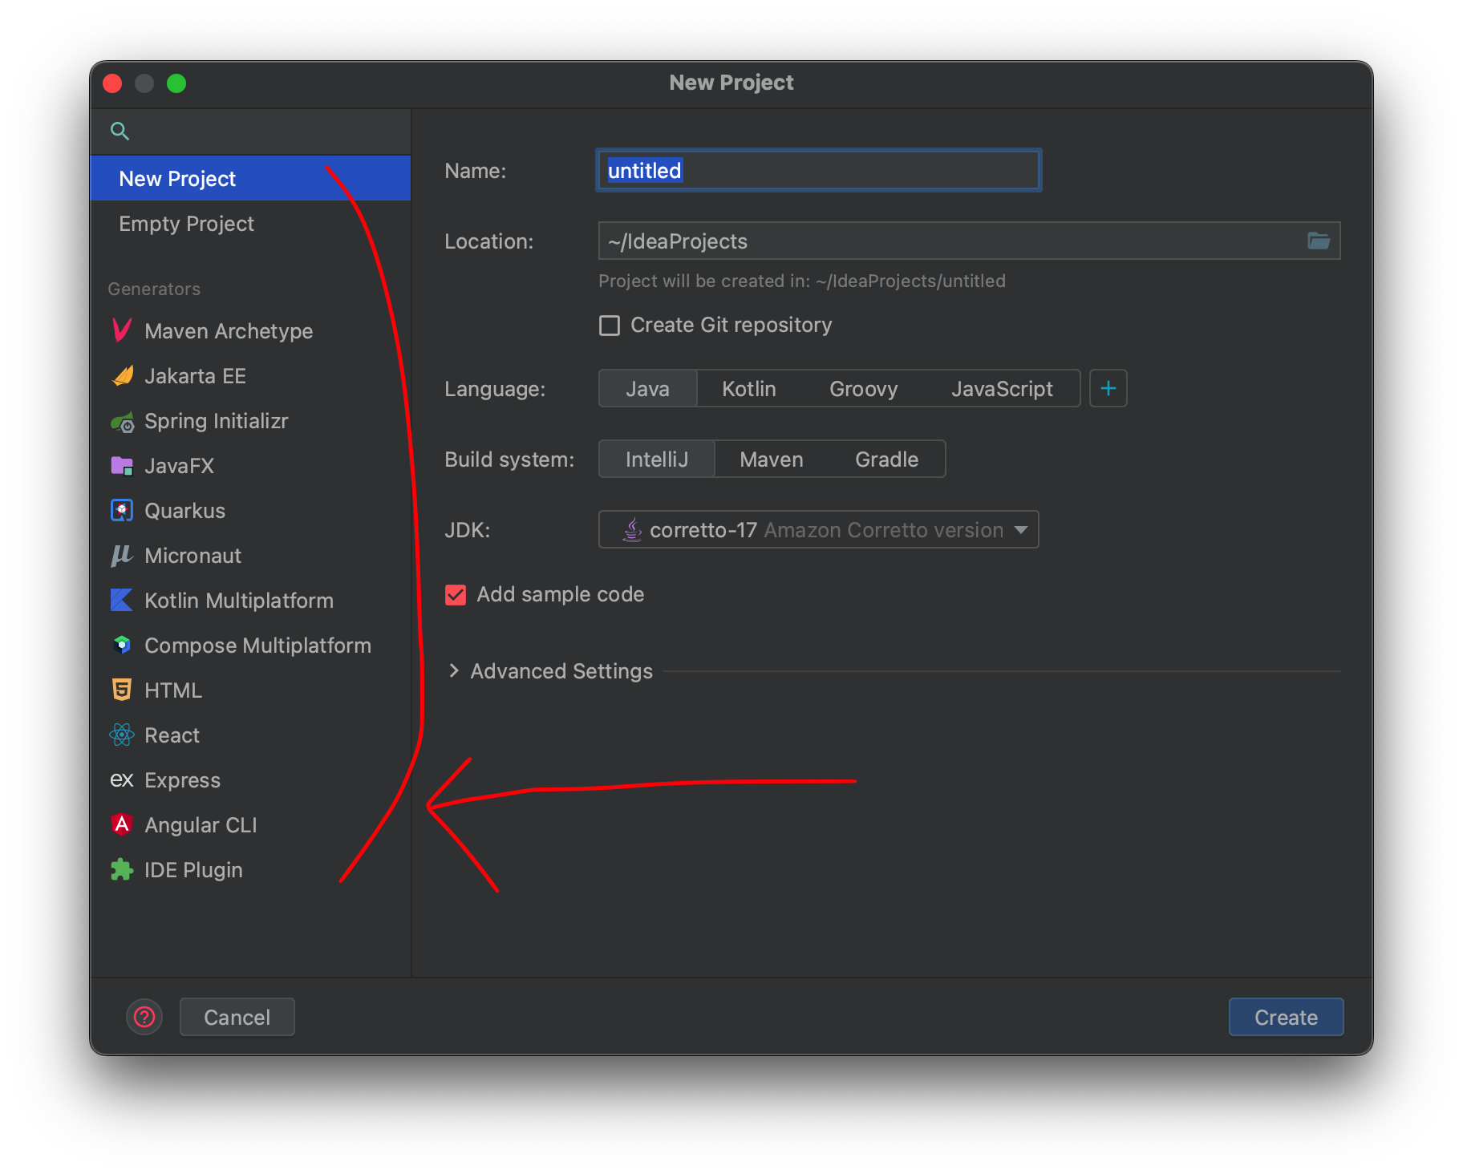Select the Compose Multiplatform label
Screen dimensions: 1463x1174
[257, 645]
